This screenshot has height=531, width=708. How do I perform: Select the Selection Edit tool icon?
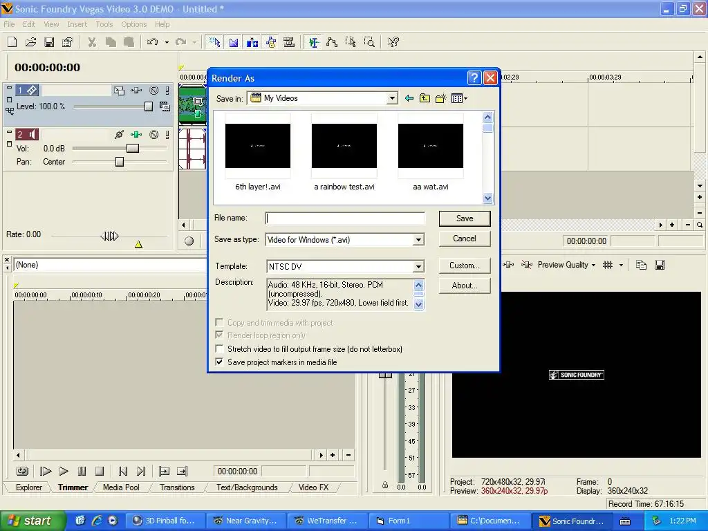tap(351, 42)
